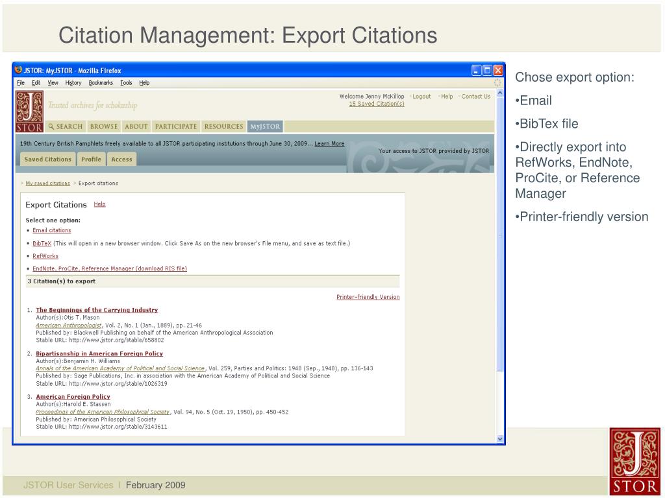This screenshot has height=498, width=665.
Task: Open The Beginnings of the Carrying Industry
Action: (x=97, y=310)
